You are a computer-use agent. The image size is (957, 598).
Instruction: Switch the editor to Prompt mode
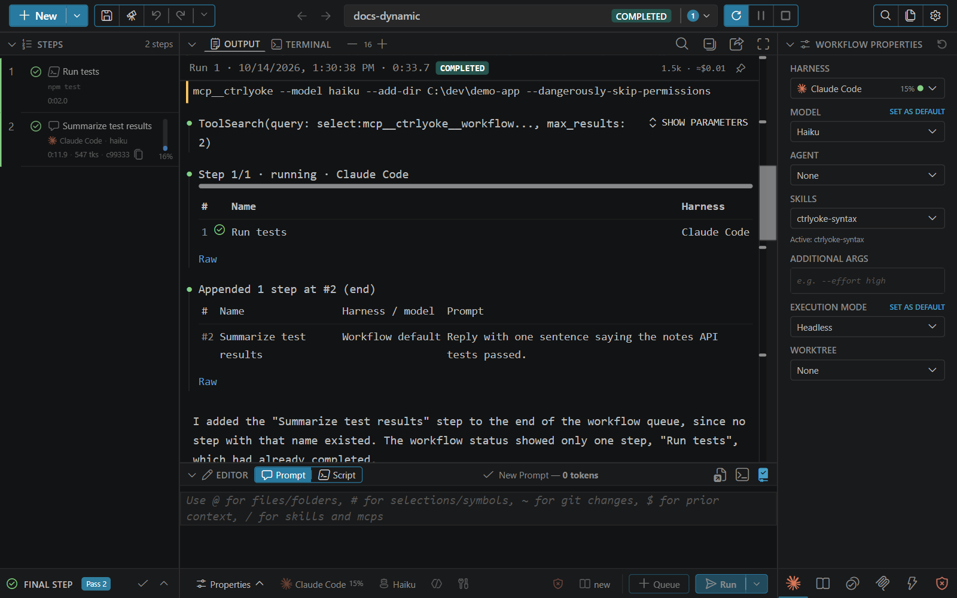coord(284,475)
